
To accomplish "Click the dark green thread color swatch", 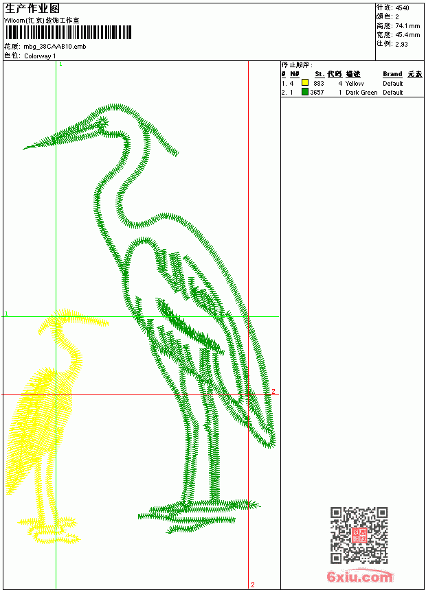I will point(305,91).
